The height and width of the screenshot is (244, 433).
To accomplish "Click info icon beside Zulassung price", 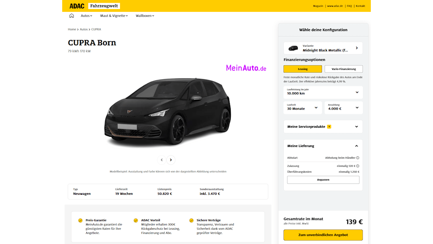I will click(x=358, y=166).
